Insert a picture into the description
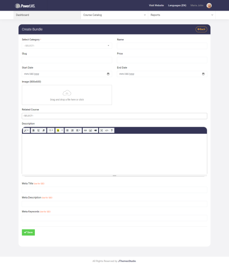 [x=90, y=130]
